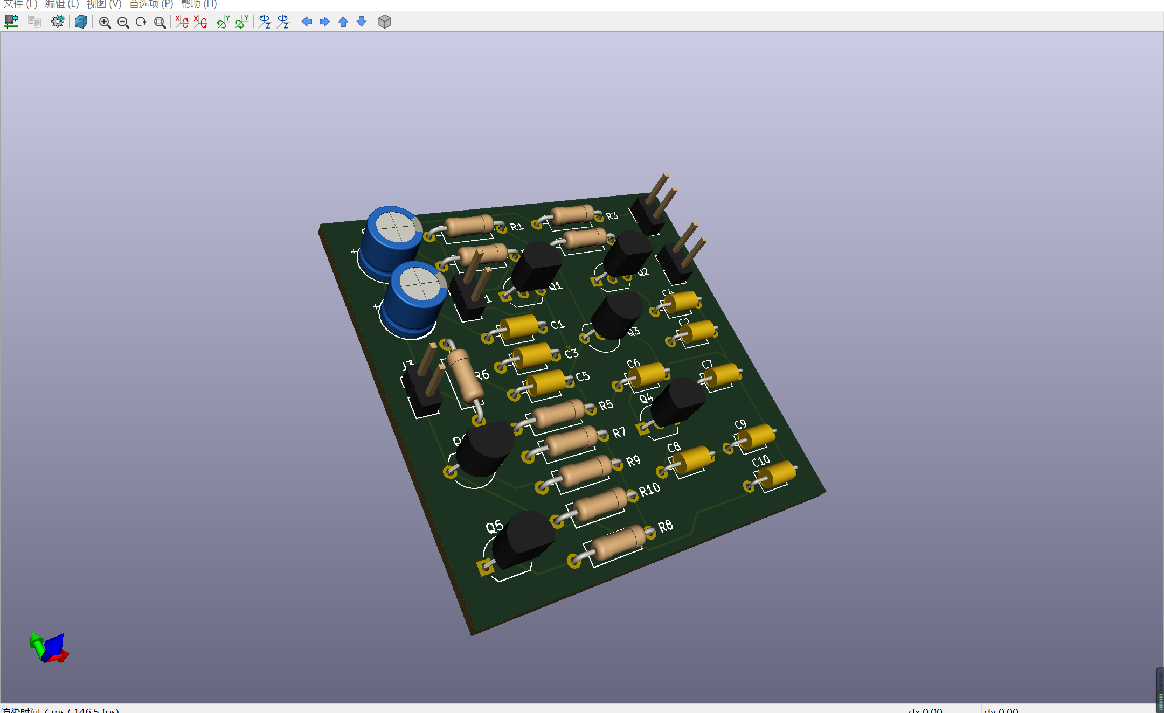Toggle raytracing render with the blue cube icon
Screen dimensions: 1164x713
click(x=81, y=22)
